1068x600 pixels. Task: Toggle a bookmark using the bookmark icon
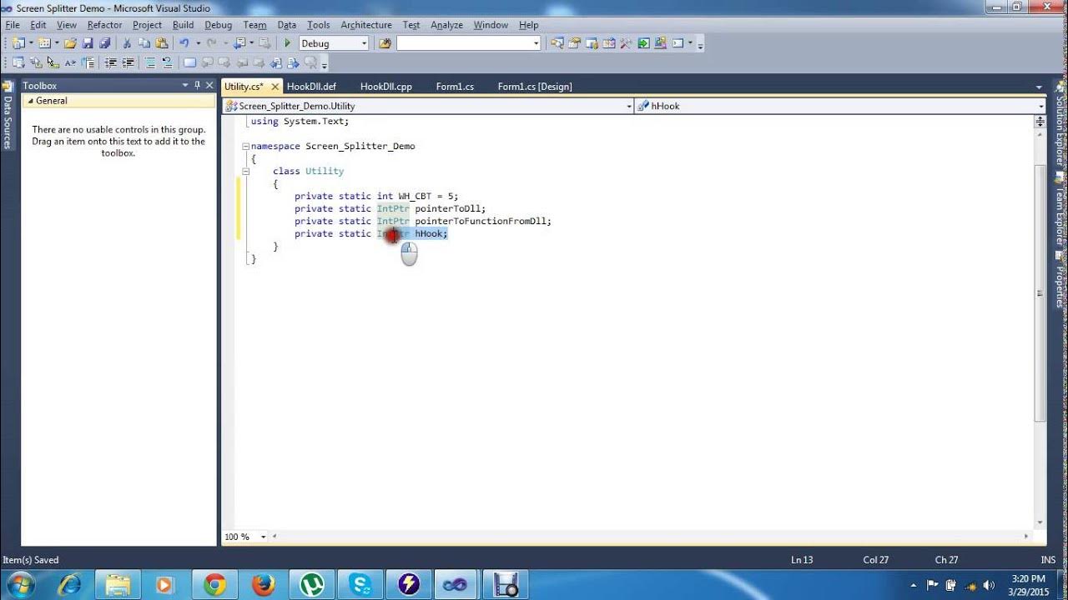[189, 62]
